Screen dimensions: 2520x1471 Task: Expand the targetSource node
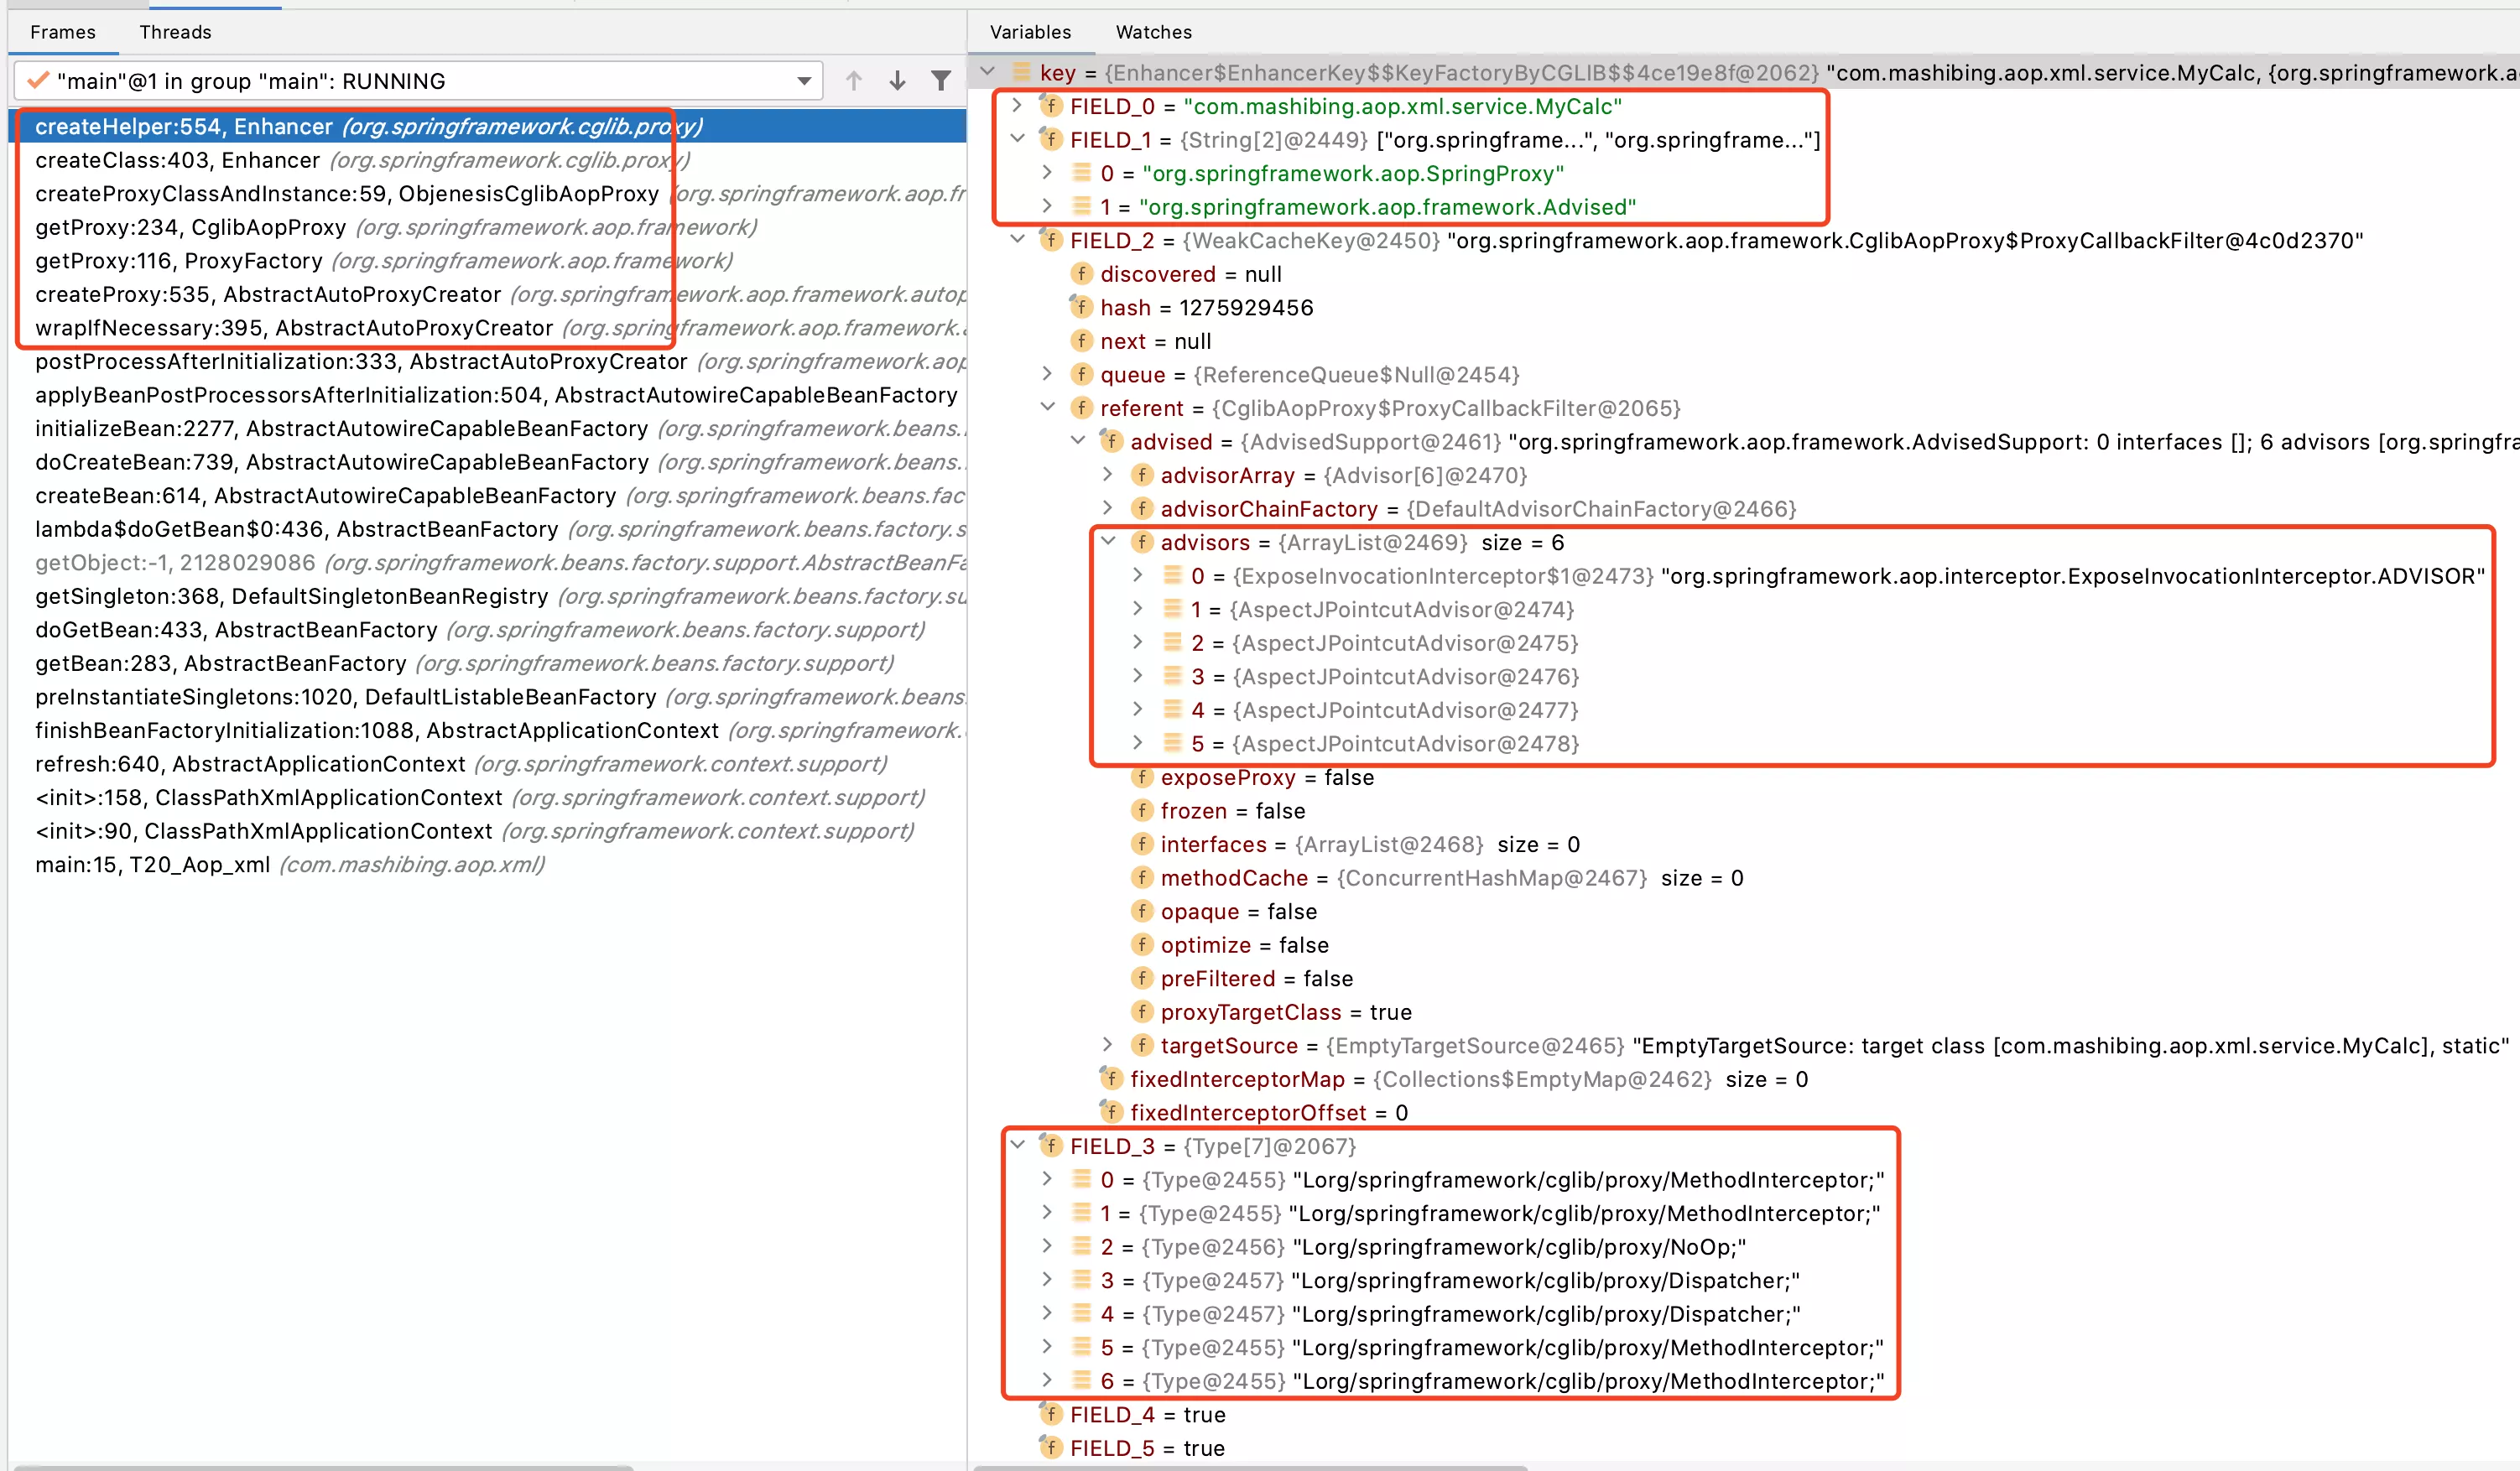(1108, 1045)
